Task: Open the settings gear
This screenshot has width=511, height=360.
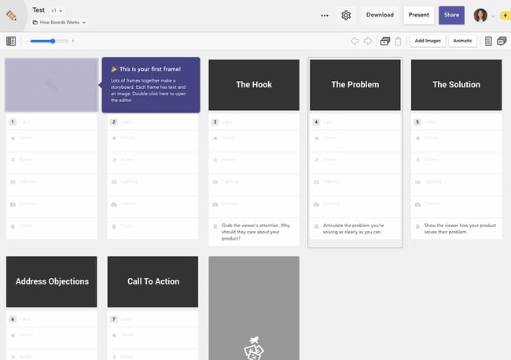Action: (346, 15)
